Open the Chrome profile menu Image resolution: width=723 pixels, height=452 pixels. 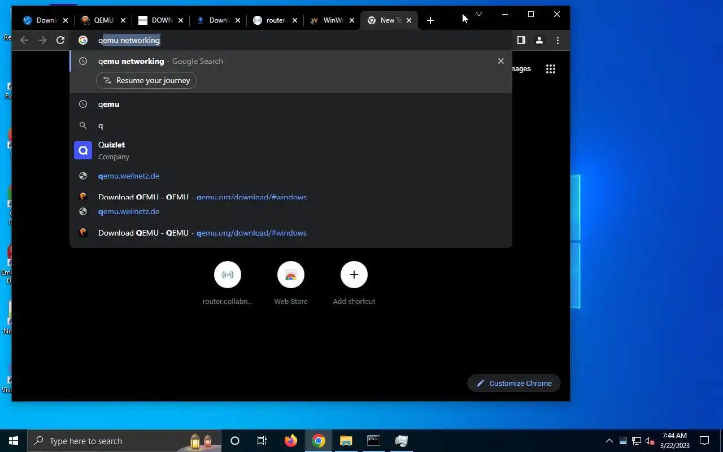539,40
